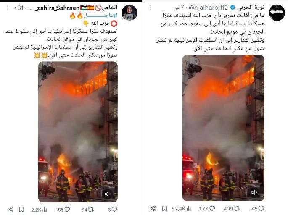The image size is (288, 215).
Task: Like the left tweet with 185 likes
Action: 63,210
